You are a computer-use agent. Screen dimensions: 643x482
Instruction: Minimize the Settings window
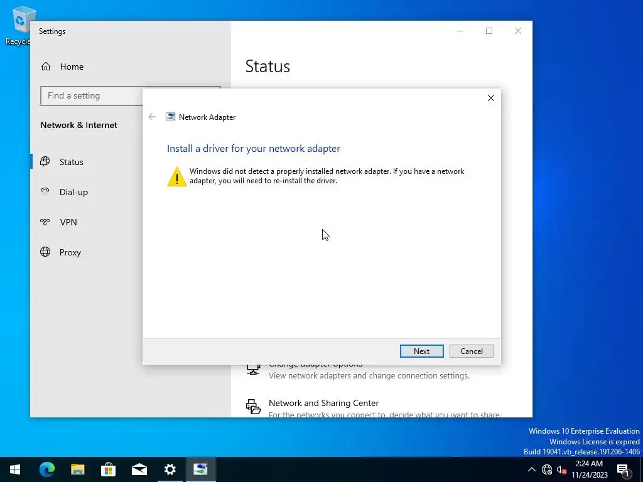(x=460, y=31)
